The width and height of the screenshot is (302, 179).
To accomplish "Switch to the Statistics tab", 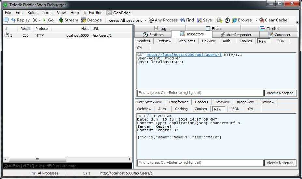I will pos(153,35).
